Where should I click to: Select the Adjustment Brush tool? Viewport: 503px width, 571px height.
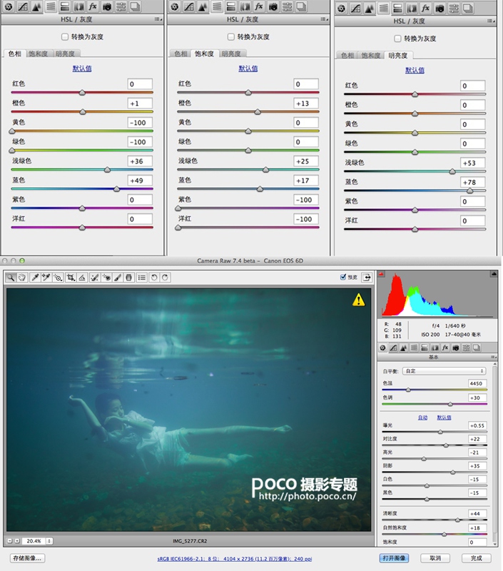click(x=118, y=278)
